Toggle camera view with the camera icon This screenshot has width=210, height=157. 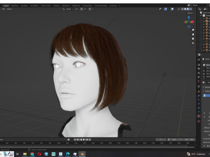(193, 39)
